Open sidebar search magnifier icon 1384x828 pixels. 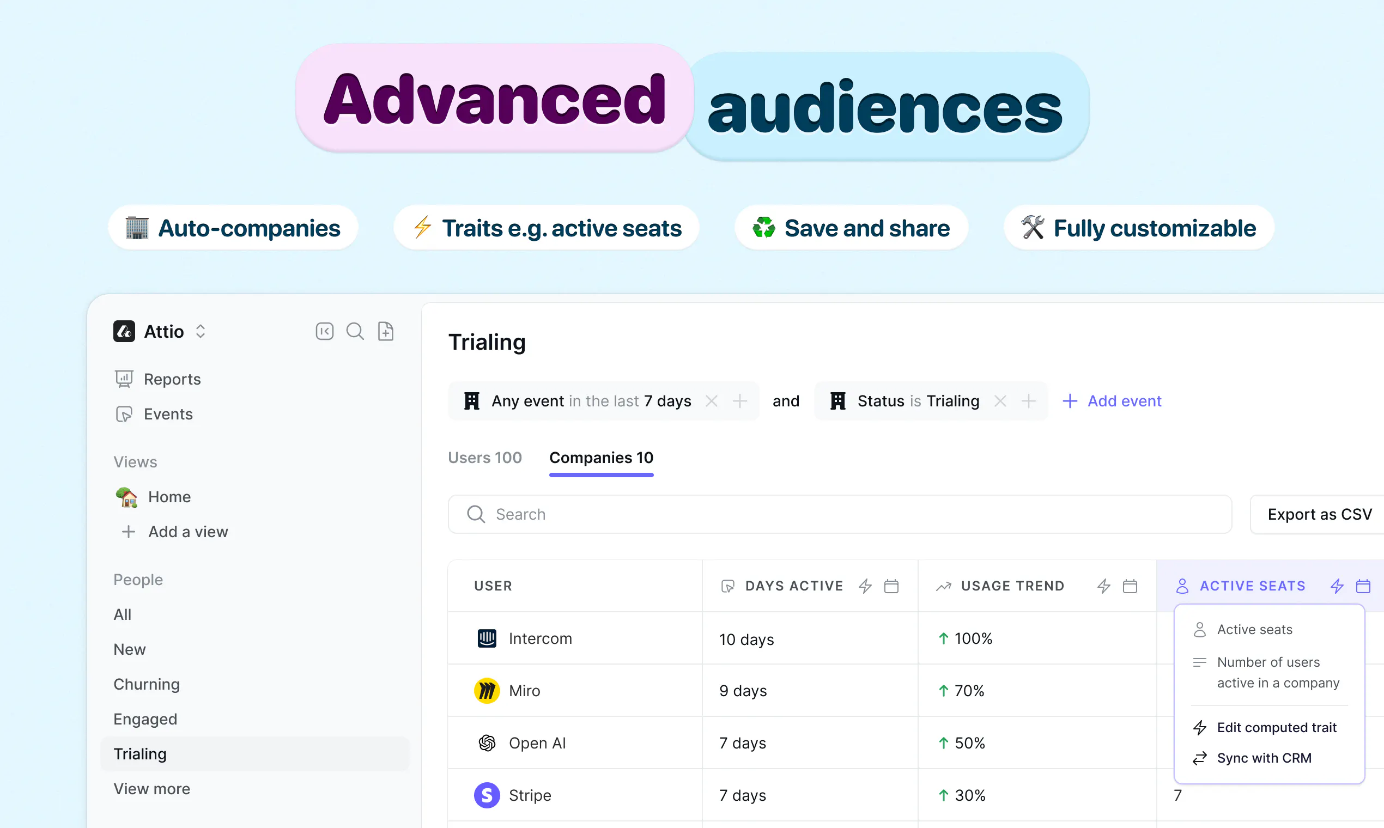[x=355, y=331]
